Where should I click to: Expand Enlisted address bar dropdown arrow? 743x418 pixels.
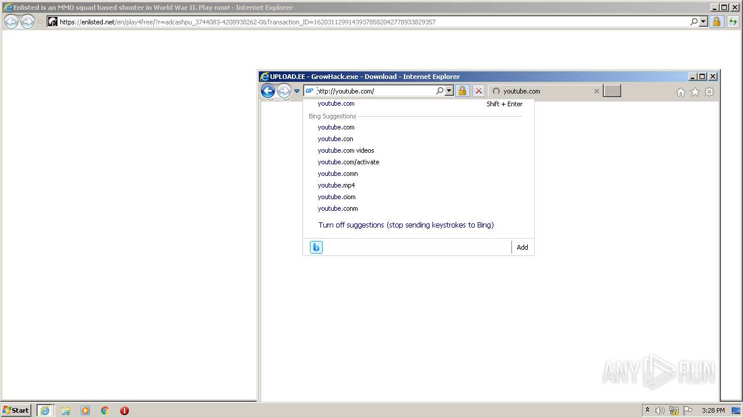coord(704,21)
